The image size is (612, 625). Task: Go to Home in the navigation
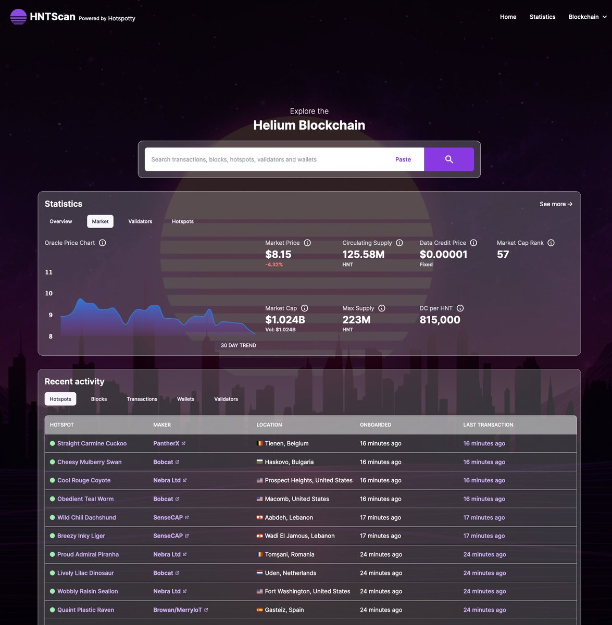pyautogui.click(x=508, y=17)
